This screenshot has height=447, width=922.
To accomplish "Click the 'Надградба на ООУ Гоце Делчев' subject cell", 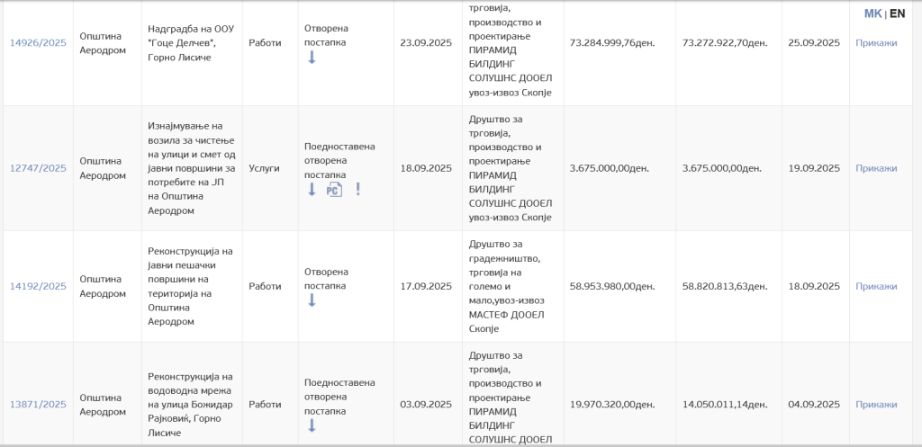I will click(x=191, y=42).
